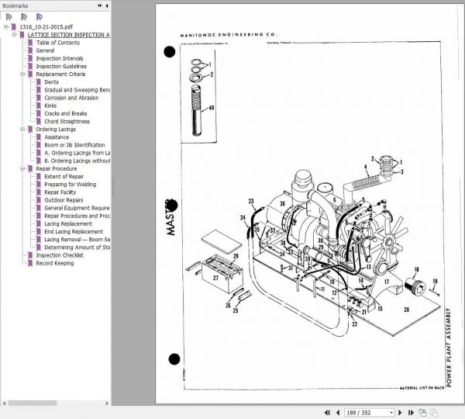Click the first bookmark options icon
Screen dimensions: 465x419
(x=9, y=17)
